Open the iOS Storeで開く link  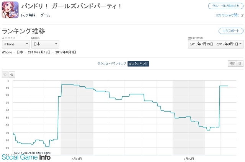(228, 15)
